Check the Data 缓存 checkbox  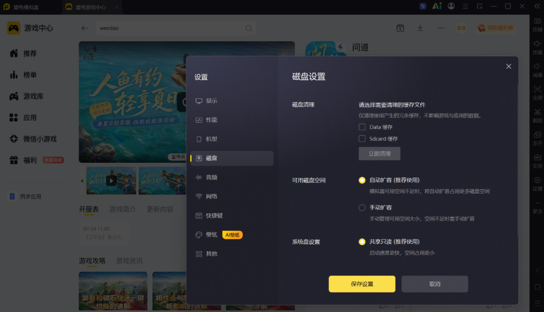point(362,127)
